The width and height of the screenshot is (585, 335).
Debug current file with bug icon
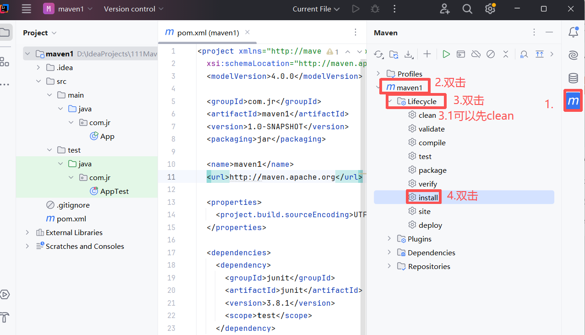[375, 9]
